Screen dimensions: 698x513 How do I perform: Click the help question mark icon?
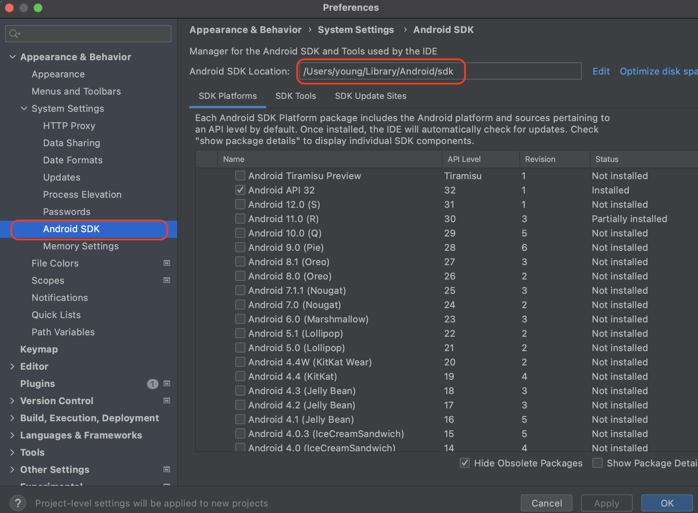coord(18,503)
